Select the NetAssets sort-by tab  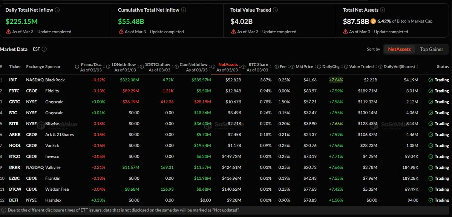[399, 49]
